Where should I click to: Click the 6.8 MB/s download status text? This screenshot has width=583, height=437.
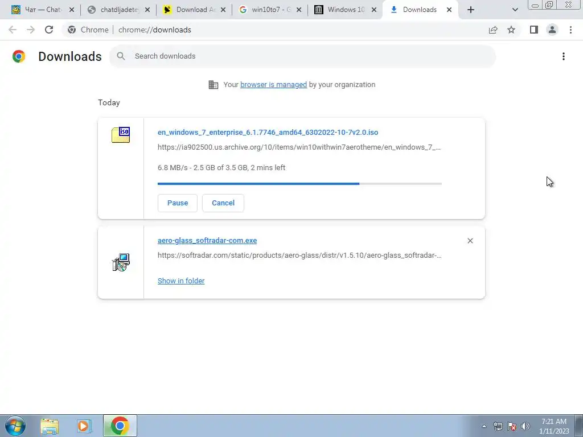[x=221, y=168]
